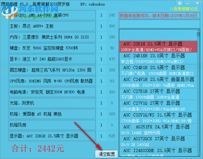Select the 显示器 AOC 22B1H row
The image size is (203, 159).
coord(52,136)
